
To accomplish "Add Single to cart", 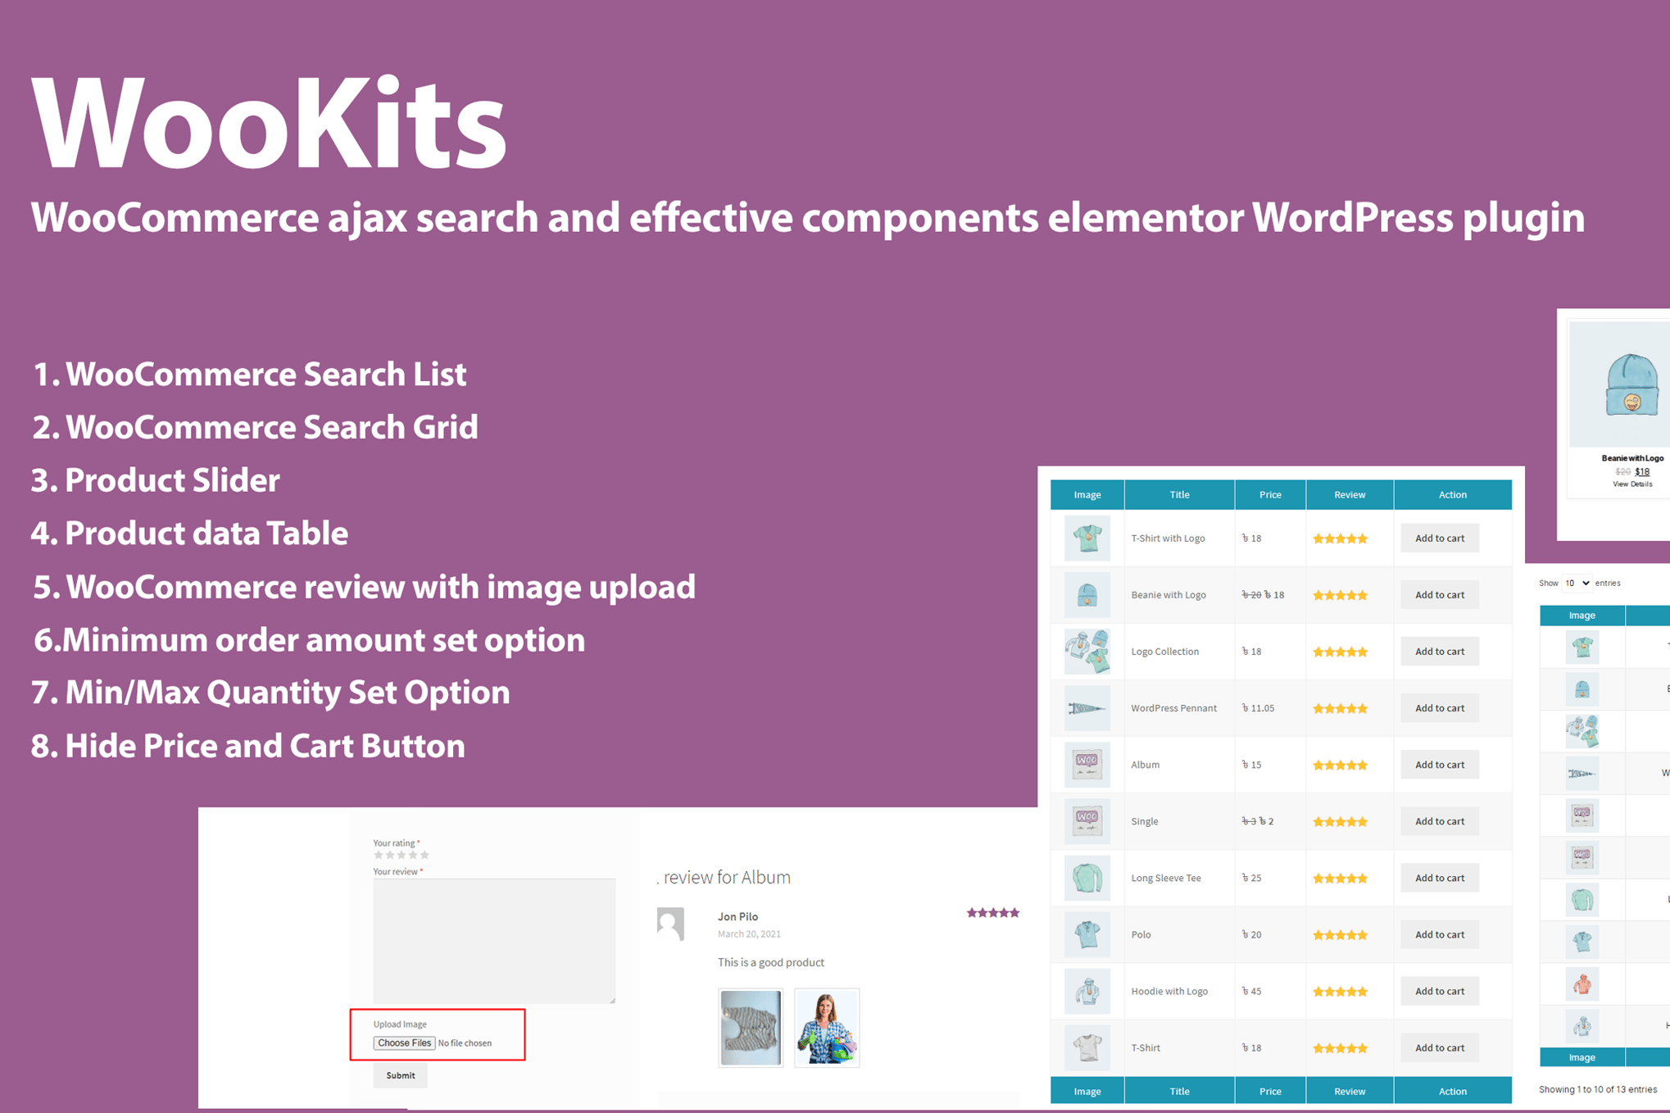I will [1439, 821].
